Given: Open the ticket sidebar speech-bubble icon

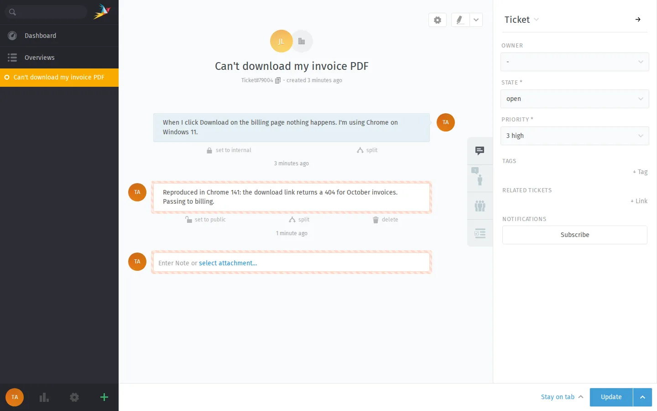Looking at the screenshot, I should coord(480,151).
